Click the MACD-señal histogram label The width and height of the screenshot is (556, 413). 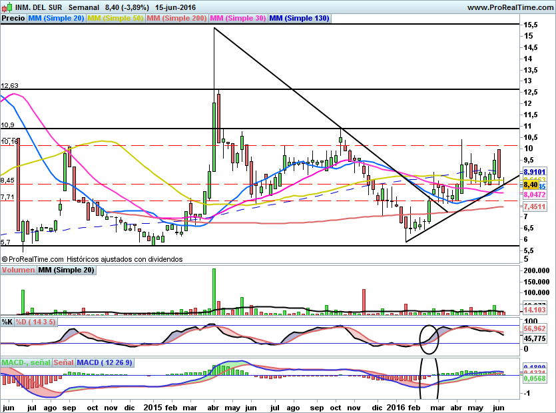pyautogui.click(x=25, y=362)
